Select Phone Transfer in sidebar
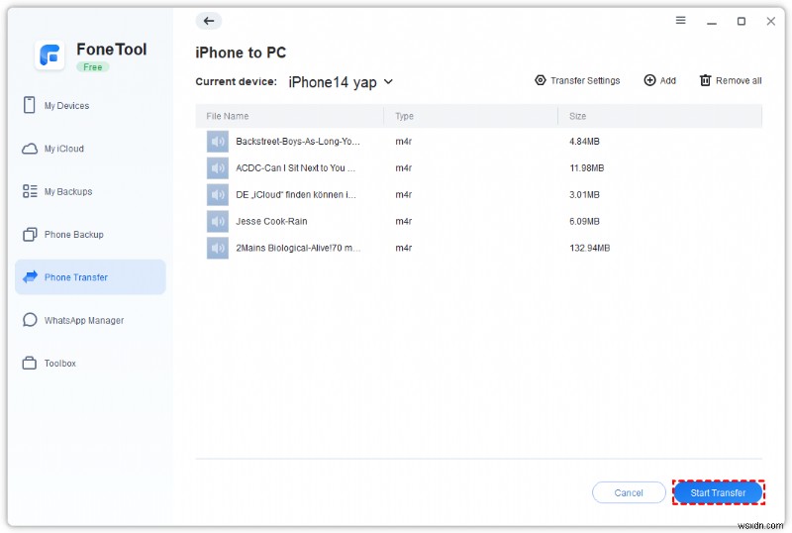The image size is (792, 533). (90, 277)
